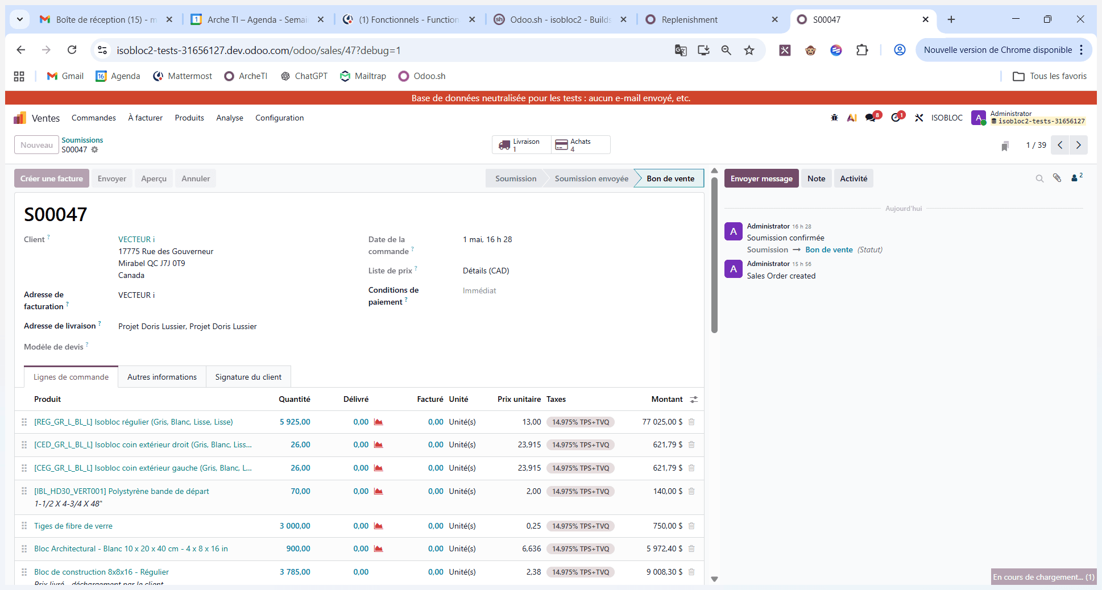Open the conversations icon with 8 badge
This screenshot has height=590, width=1102.
[x=872, y=117]
